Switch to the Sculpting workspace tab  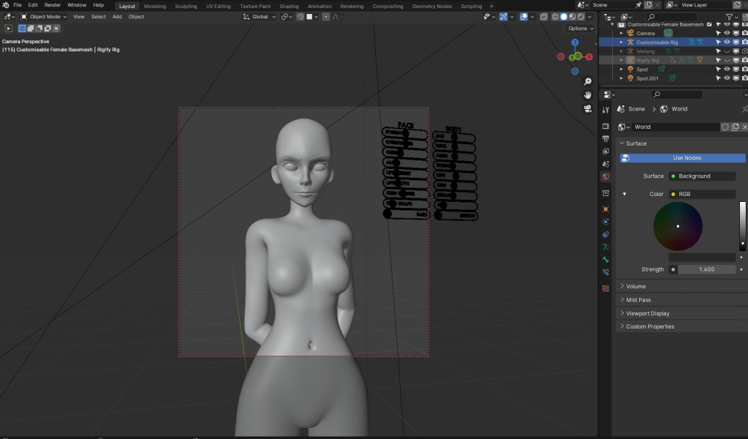click(186, 6)
